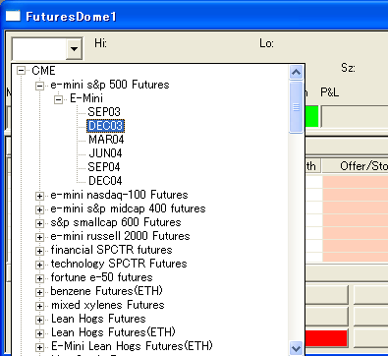Collapse the E-Mini subnode
The image size is (388, 356).
click(58, 99)
